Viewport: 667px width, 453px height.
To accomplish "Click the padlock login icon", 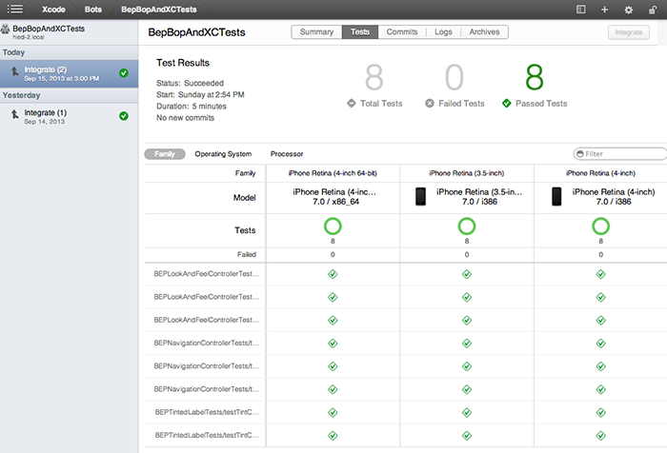I will (x=653, y=10).
